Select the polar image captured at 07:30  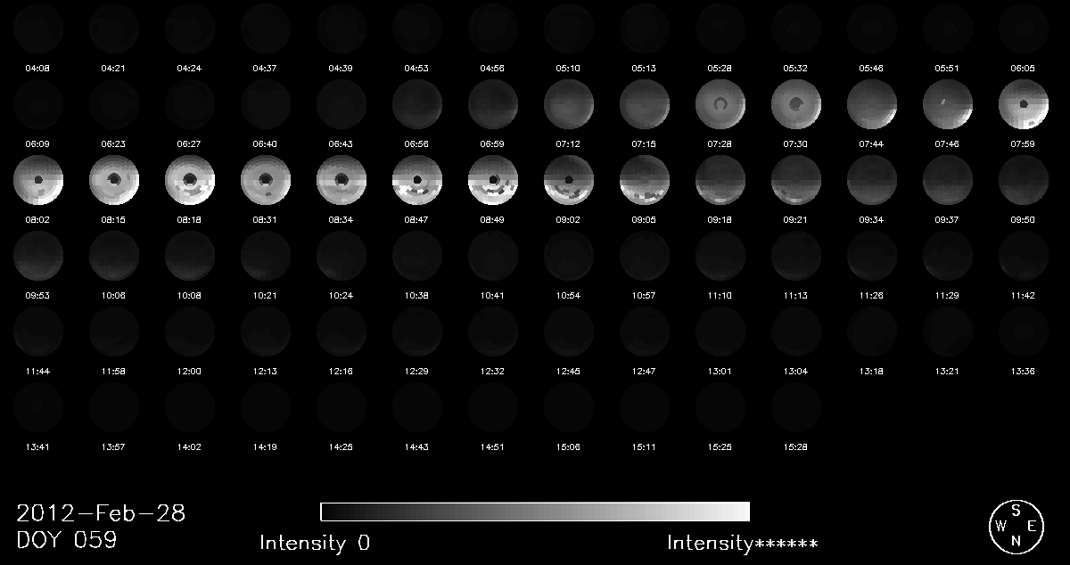coord(796,104)
